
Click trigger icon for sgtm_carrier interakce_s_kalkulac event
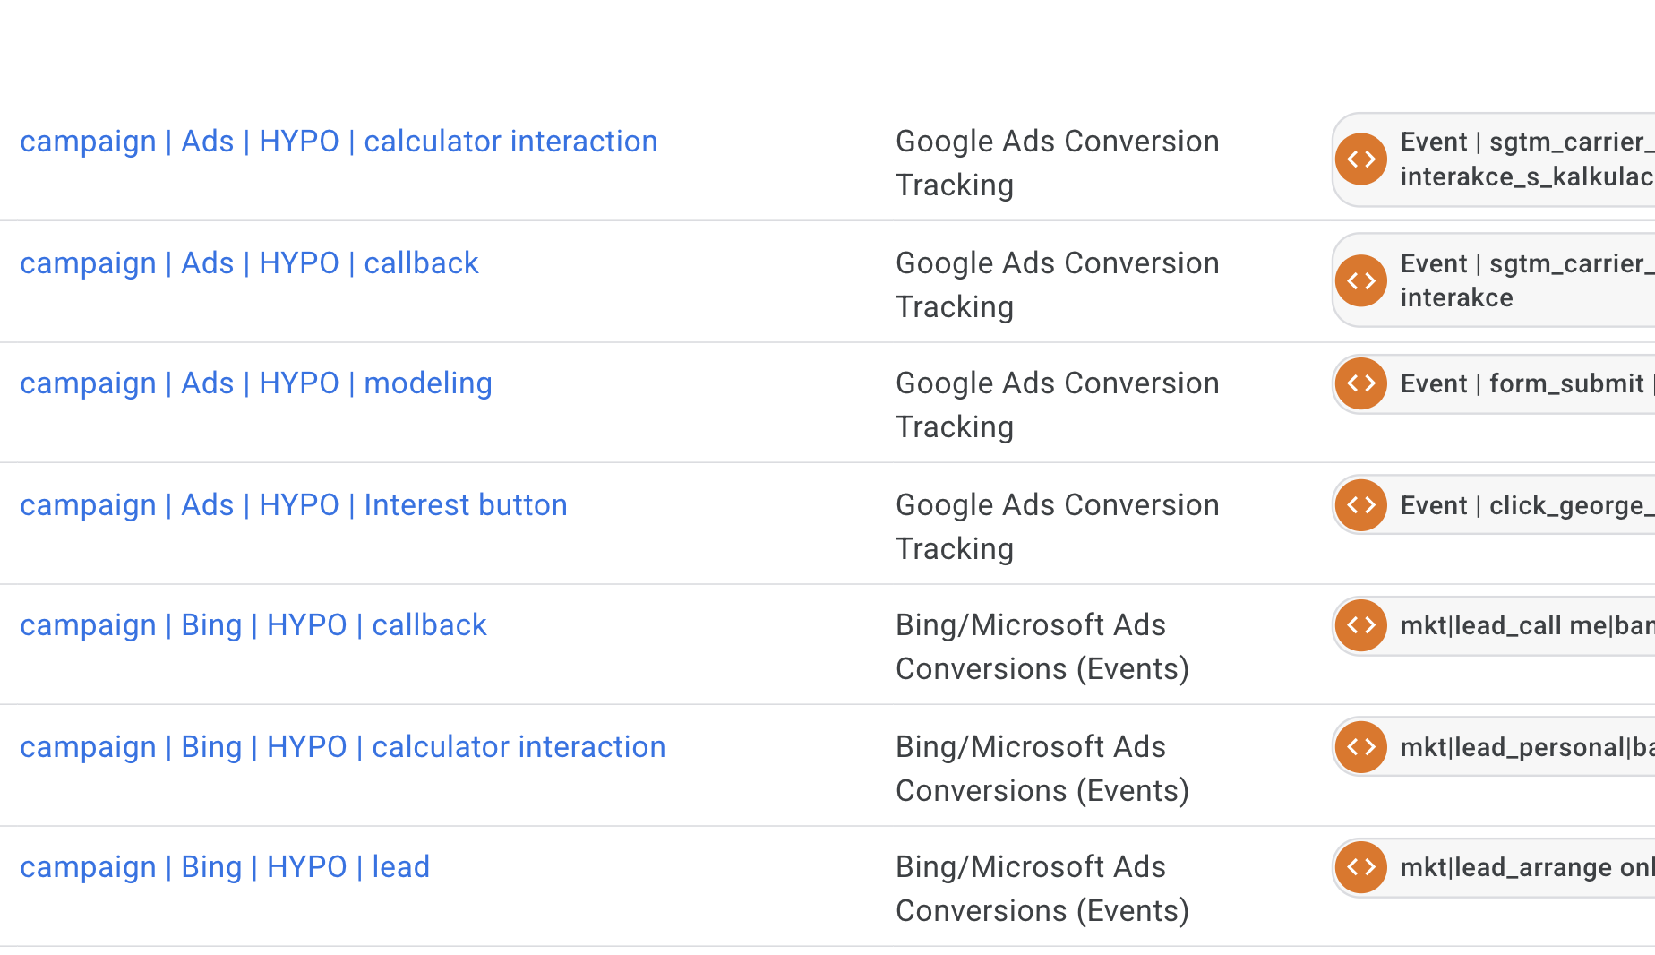(x=1361, y=159)
